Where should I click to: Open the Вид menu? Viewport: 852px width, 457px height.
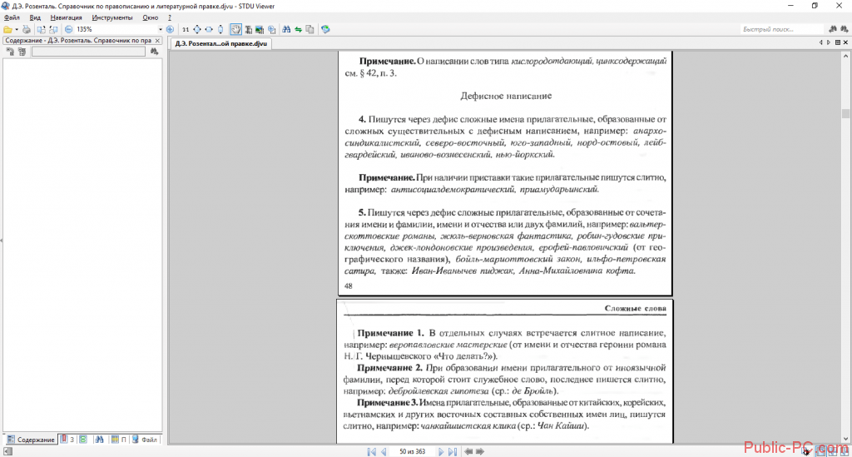click(35, 17)
